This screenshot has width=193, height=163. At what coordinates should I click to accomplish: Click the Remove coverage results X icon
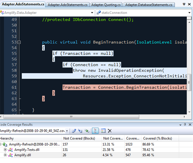(x=110, y=131)
